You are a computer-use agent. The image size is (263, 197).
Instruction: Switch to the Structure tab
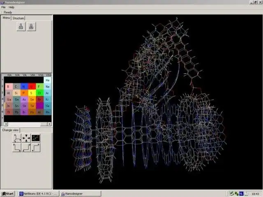click(x=18, y=18)
